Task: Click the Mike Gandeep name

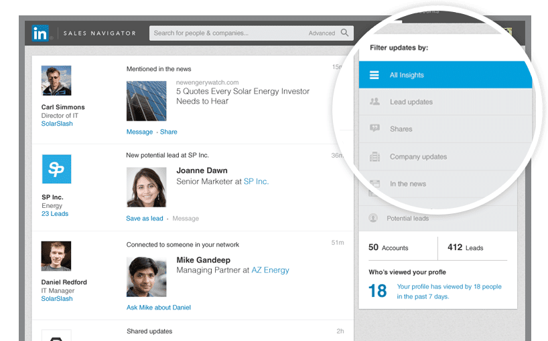Action: tap(204, 260)
